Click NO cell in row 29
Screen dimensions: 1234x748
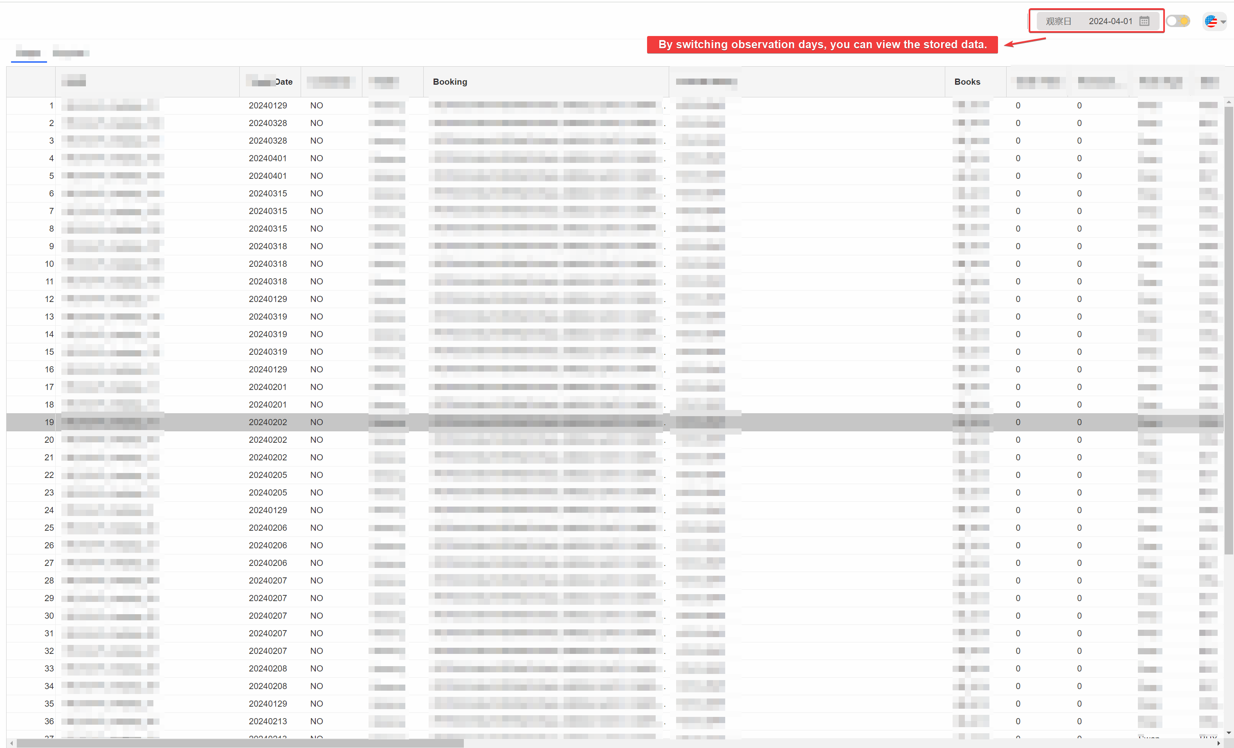click(317, 598)
